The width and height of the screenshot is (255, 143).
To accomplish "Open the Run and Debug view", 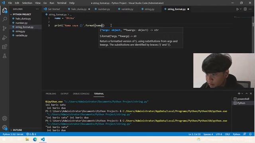I will [x=4, y=37].
